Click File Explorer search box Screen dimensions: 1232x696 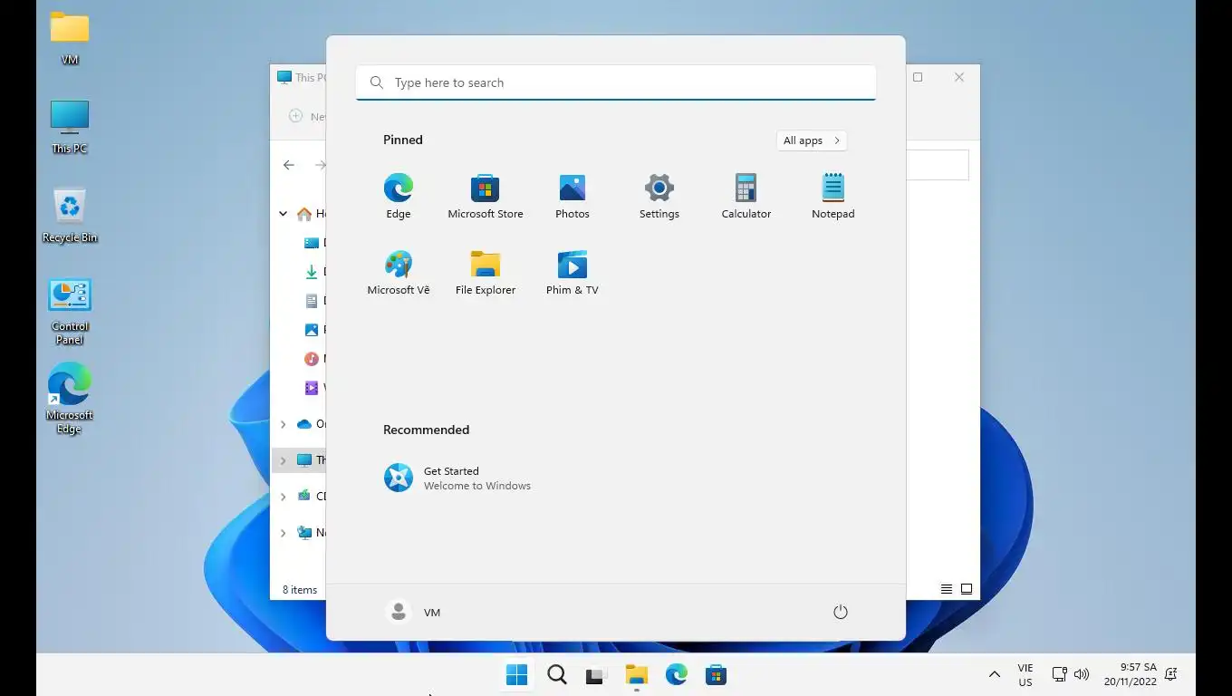937,165
